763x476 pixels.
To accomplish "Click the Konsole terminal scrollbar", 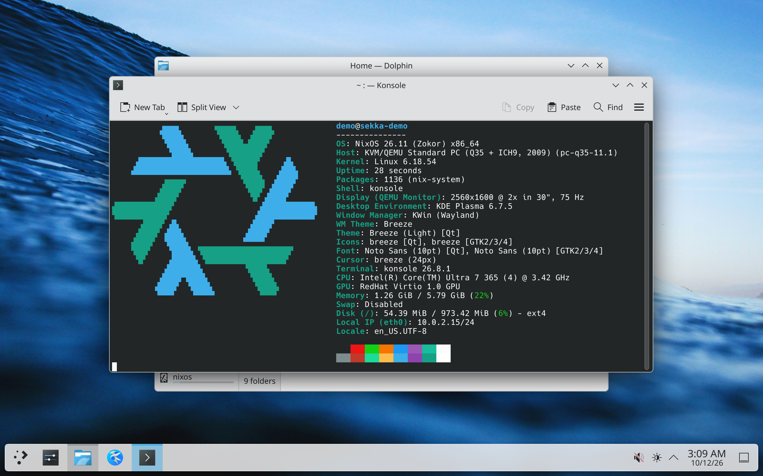I will pos(646,246).
